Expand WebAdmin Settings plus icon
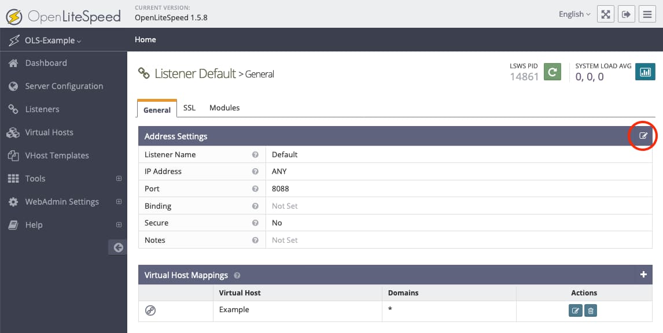Viewport: 663px width, 333px height. click(x=119, y=202)
